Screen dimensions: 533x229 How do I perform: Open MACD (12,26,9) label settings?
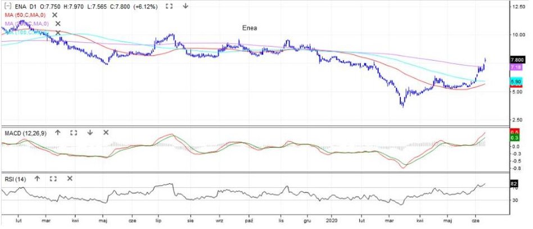[25, 133]
